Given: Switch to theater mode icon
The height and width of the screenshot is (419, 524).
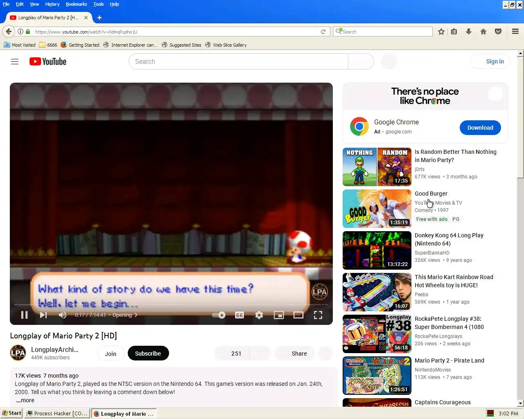Looking at the screenshot, I should [x=298, y=315].
